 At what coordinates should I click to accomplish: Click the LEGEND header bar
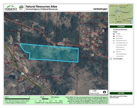121,27
